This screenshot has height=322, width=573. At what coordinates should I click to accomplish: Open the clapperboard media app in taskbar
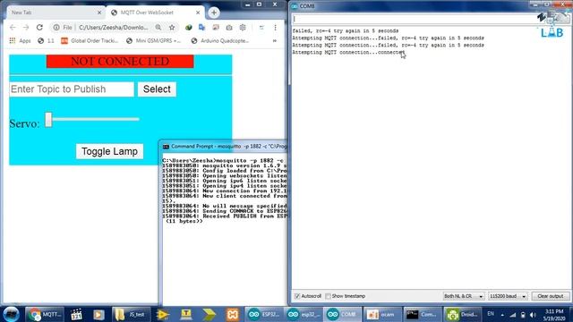coord(76,314)
